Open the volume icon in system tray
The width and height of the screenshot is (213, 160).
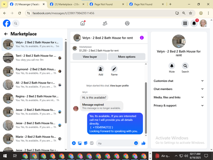pyautogui.click(x=186, y=156)
